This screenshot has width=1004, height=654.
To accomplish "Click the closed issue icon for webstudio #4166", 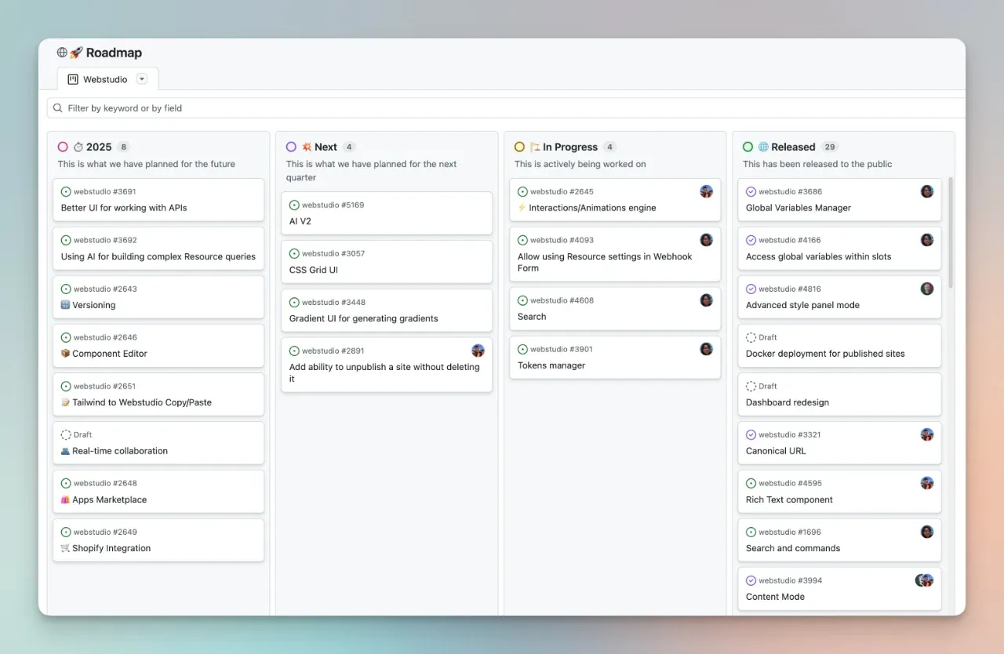I will [x=751, y=240].
